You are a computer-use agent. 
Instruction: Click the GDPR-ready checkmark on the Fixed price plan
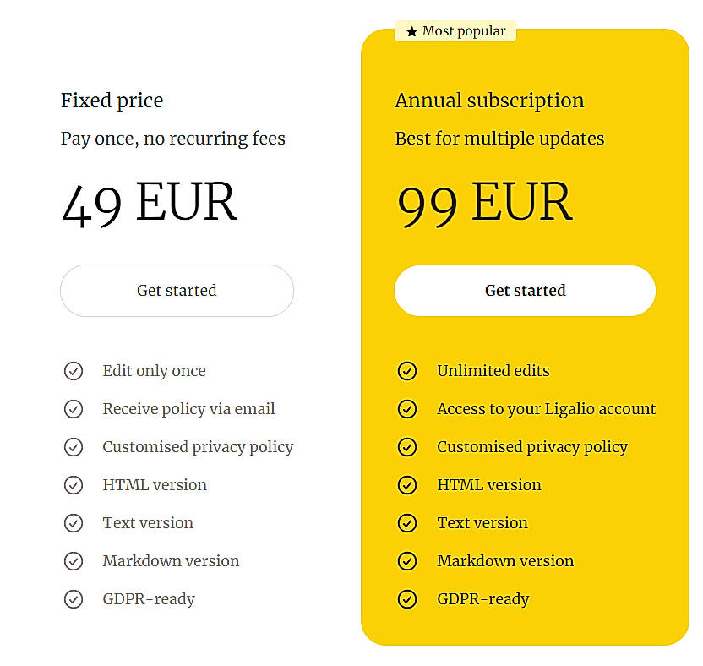(x=74, y=598)
